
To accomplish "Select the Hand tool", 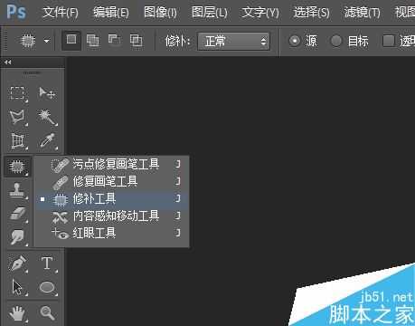I will pos(17,313).
